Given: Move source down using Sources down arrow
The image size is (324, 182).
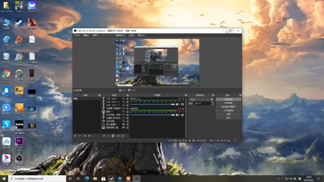Looking at the screenshot, I should click(x=123, y=136).
